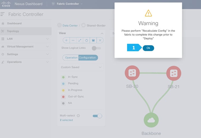This screenshot has width=201, height=138.
Task: Click the Cisco logo
Action: click(x=6, y=4)
